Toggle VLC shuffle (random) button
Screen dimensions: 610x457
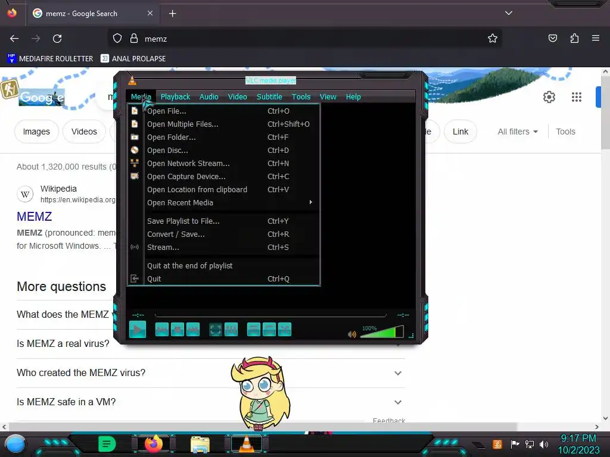[285, 330]
